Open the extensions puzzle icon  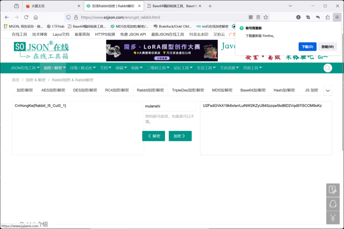(x=327, y=17)
